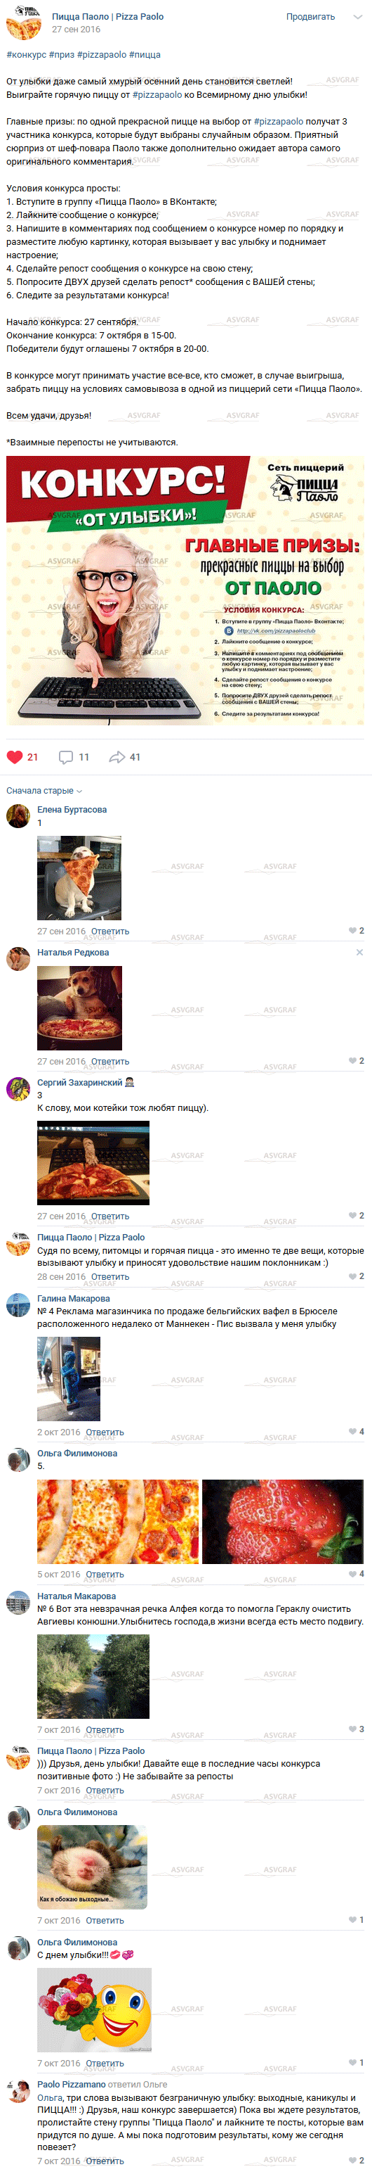The image size is (372, 2167).
Task: Open post comments via speech bubble icon
Action: 65,756
